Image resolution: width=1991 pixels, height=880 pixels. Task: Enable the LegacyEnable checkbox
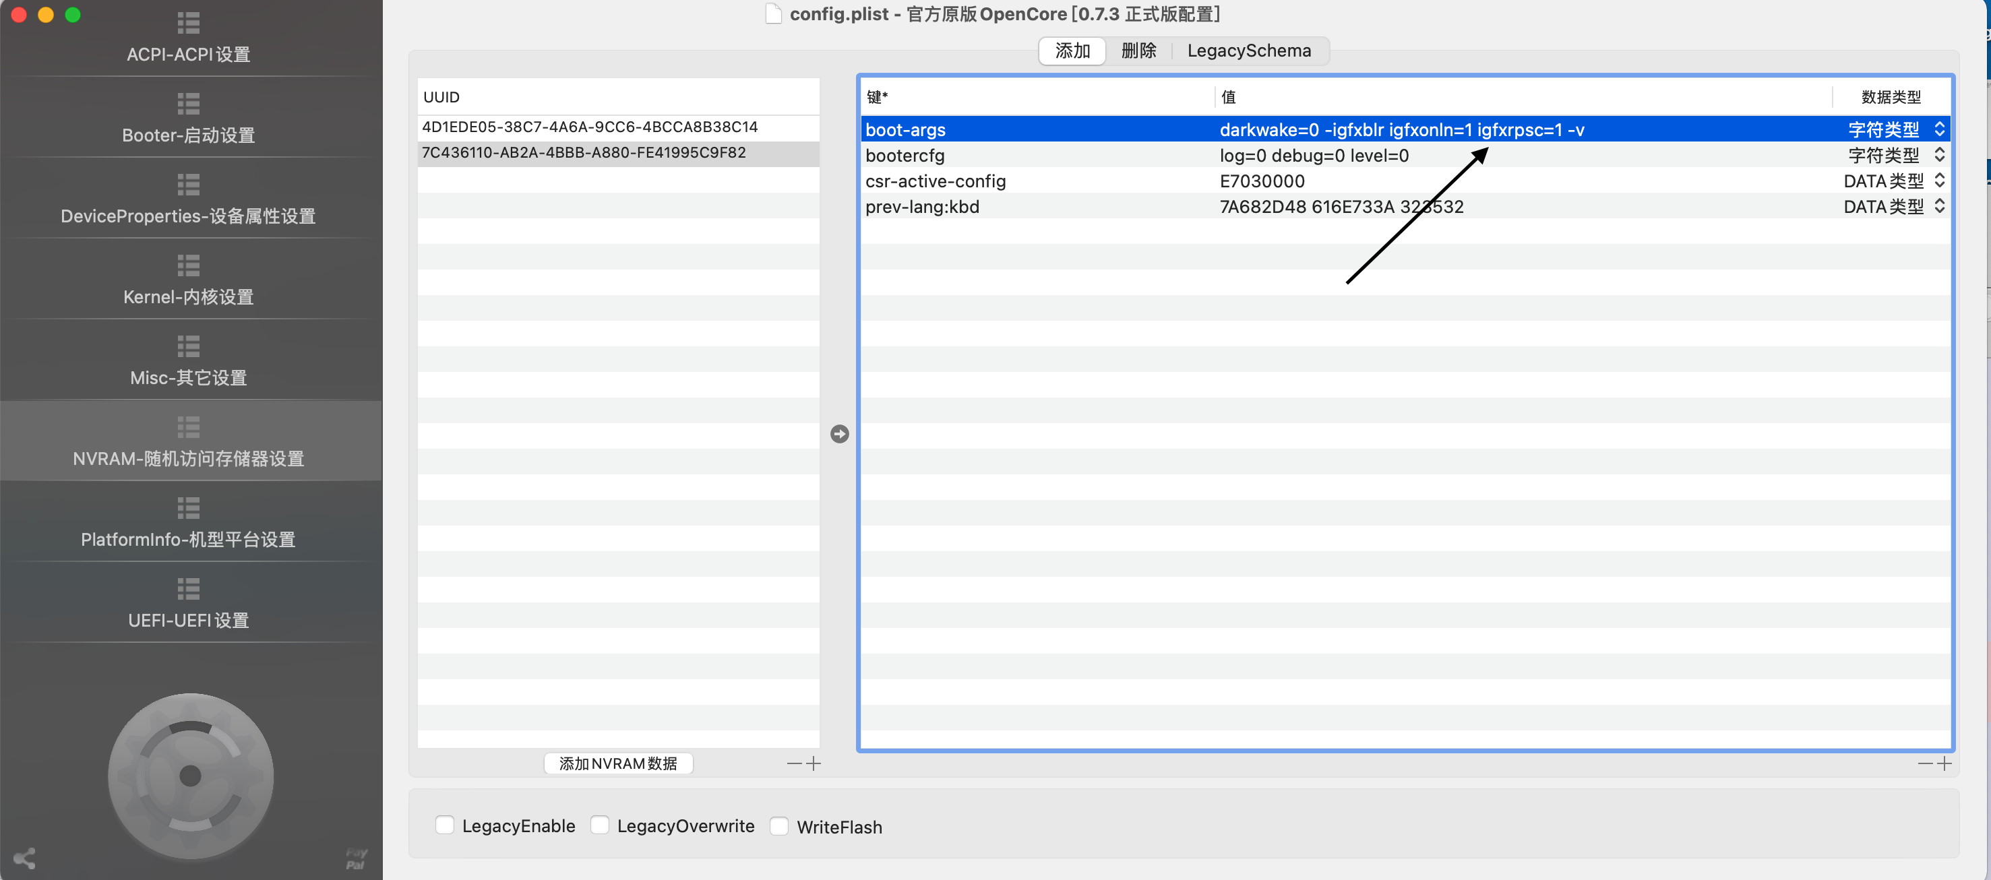click(444, 825)
